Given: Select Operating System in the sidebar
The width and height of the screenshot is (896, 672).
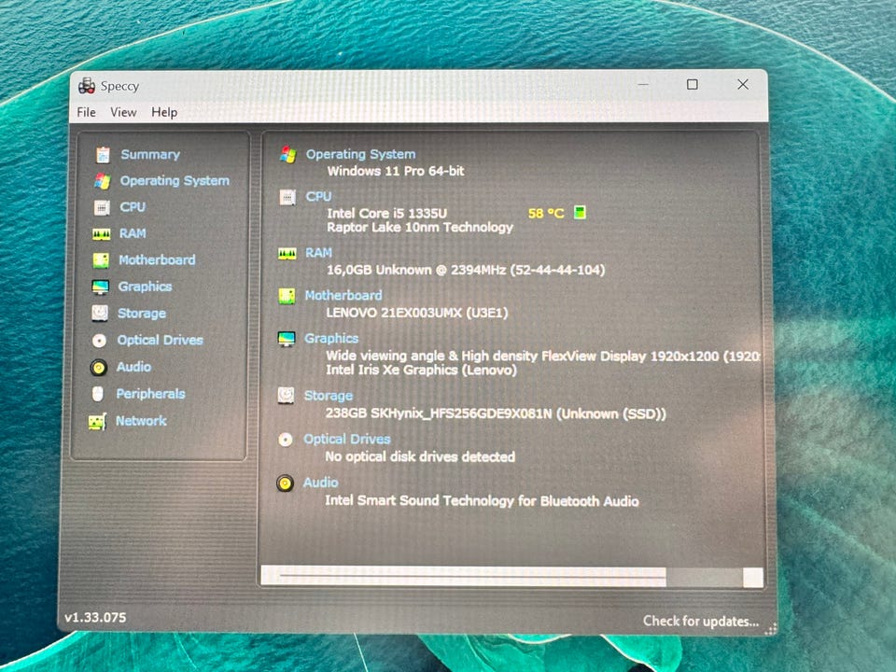Looking at the screenshot, I should click(175, 181).
